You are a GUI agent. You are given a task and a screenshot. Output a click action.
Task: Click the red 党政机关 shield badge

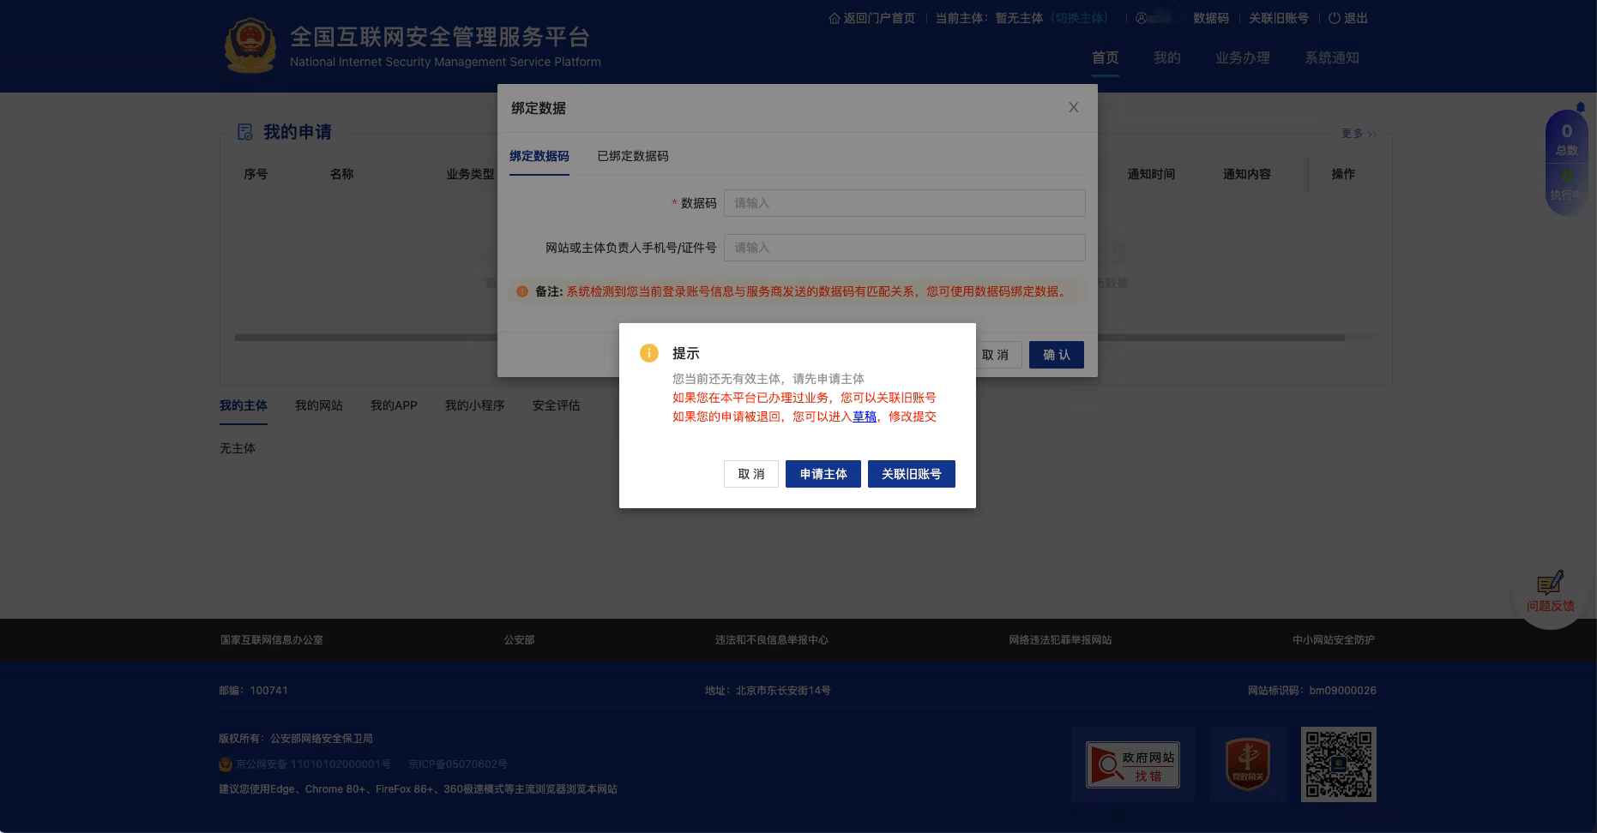[x=1247, y=764]
